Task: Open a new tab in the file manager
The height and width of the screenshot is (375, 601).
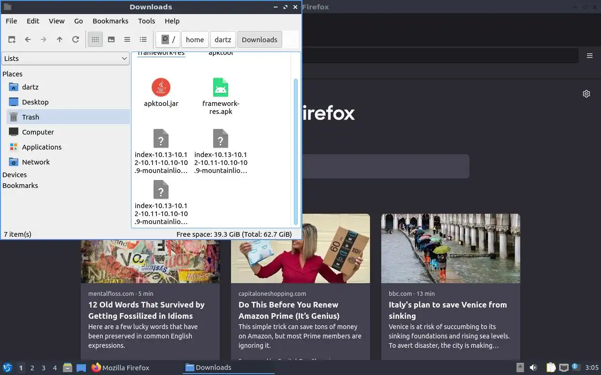Action: click(12, 40)
